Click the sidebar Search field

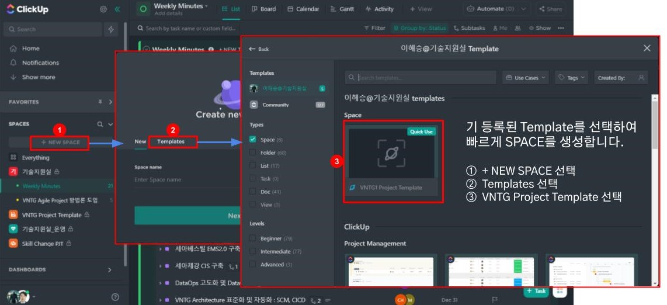[x=53, y=29]
